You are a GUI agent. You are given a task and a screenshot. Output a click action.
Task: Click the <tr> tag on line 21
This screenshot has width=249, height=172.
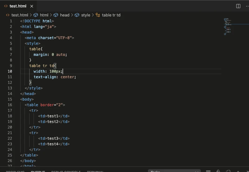pyautogui.click(x=34, y=133)
